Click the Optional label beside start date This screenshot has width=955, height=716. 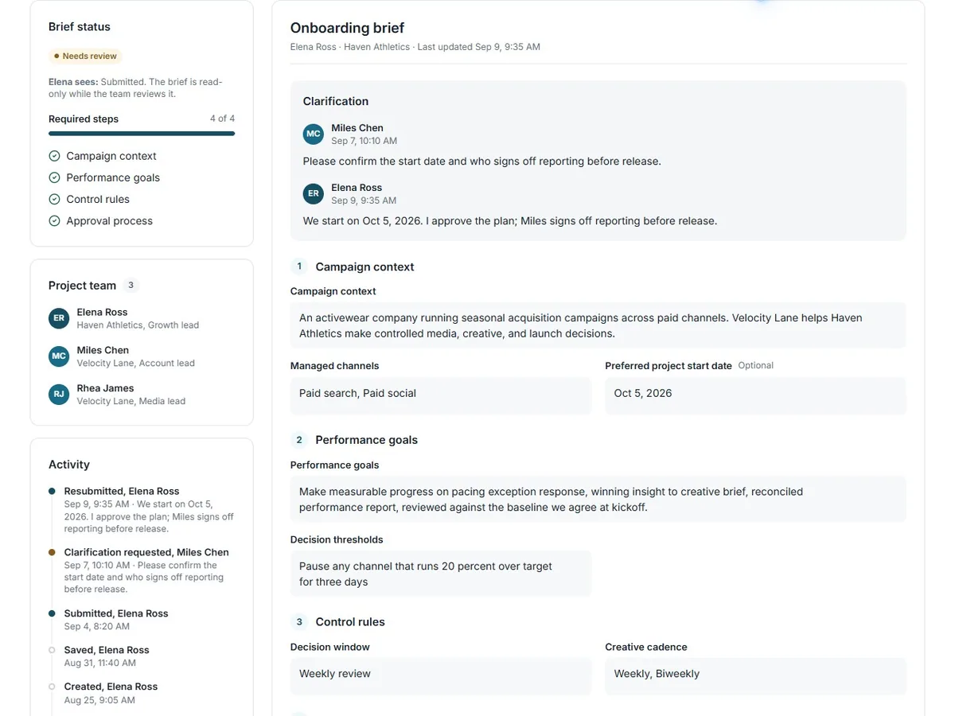(755, 366)
